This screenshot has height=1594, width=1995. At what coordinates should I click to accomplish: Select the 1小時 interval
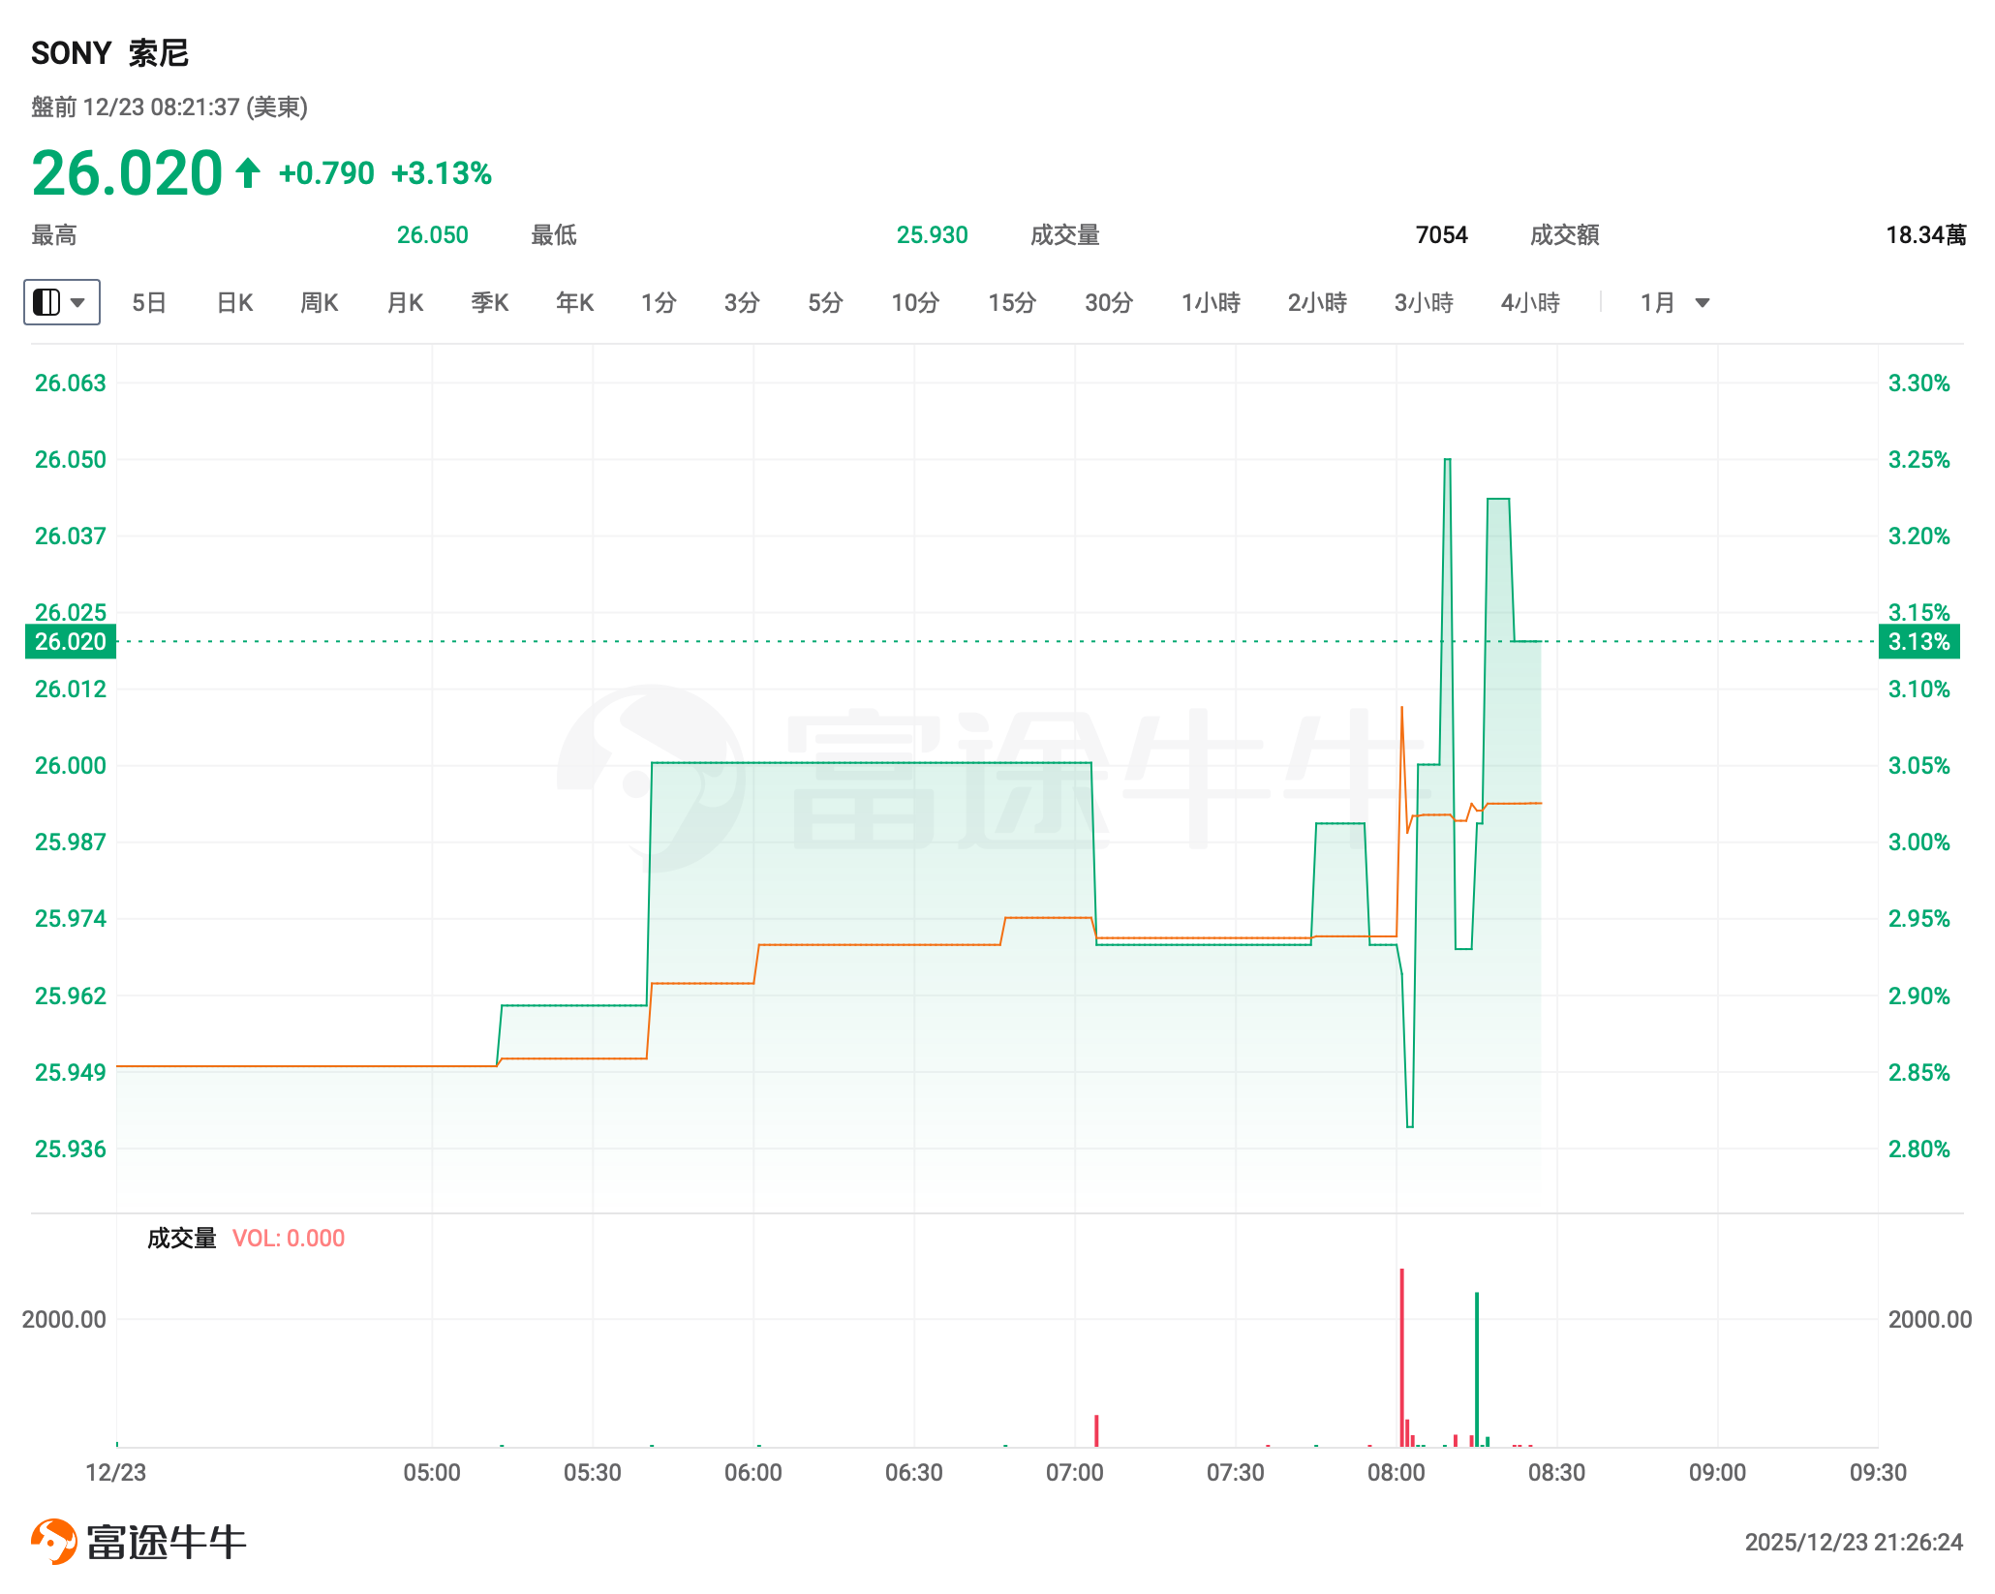(1211, 303)
